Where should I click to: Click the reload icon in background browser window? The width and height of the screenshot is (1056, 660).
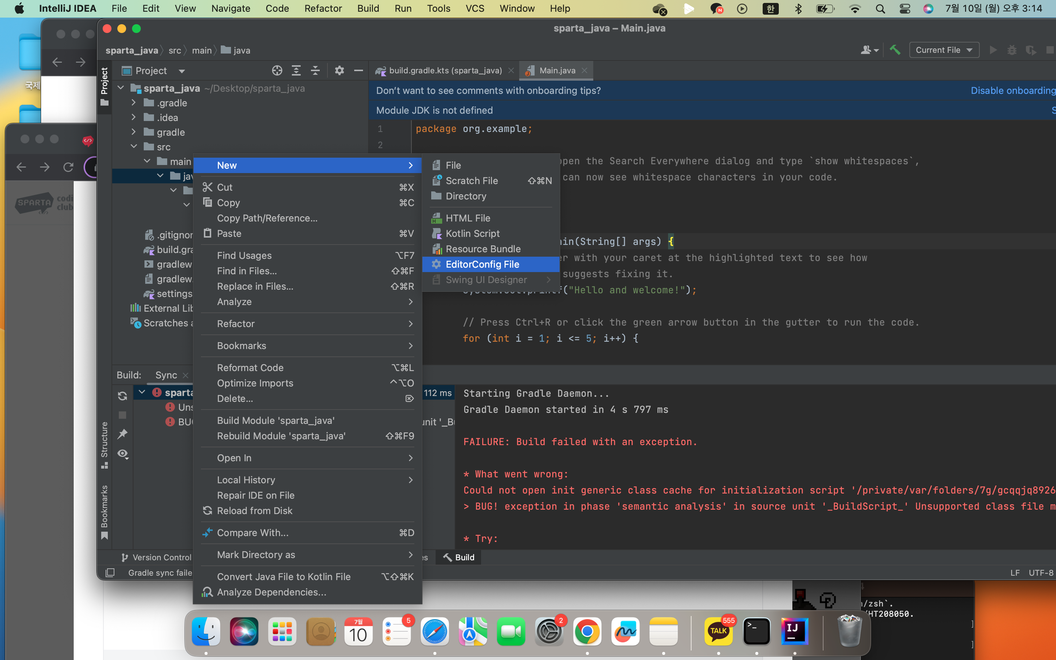click(x=68, y=167)
